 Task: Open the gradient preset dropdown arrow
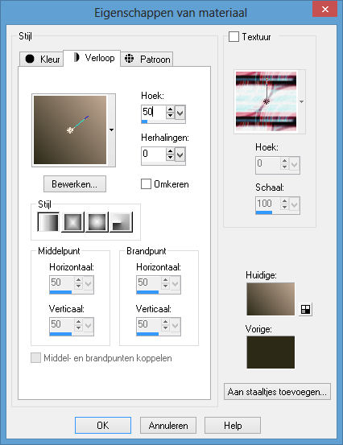click(x=112, y=130)
